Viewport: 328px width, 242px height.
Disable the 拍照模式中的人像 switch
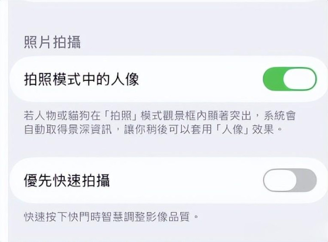(x=289, y=80)
